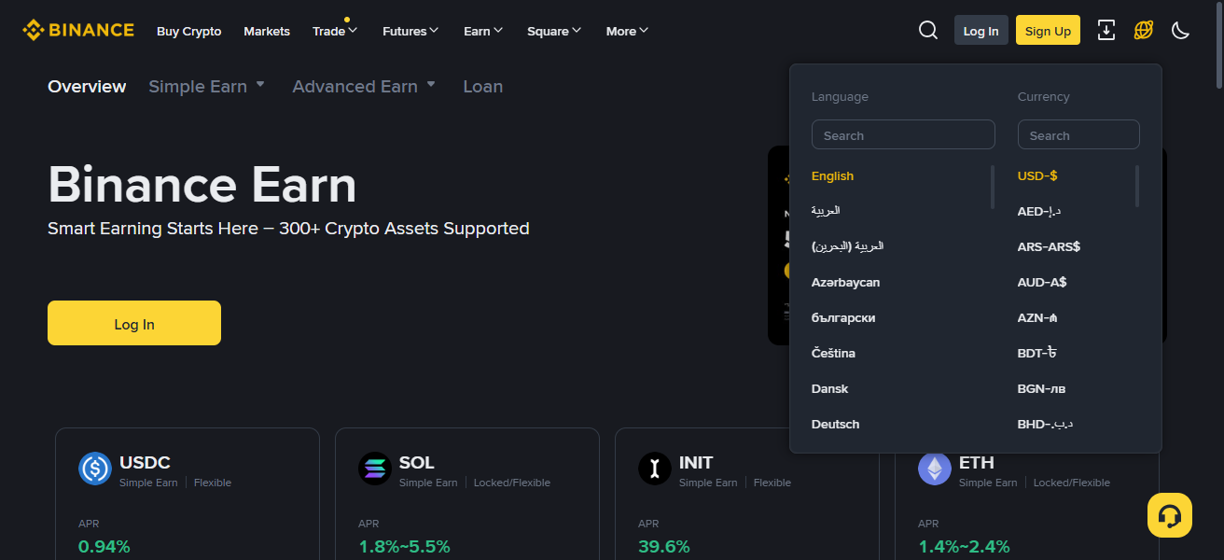Select the Čeština language option

[x=833, y=353]
